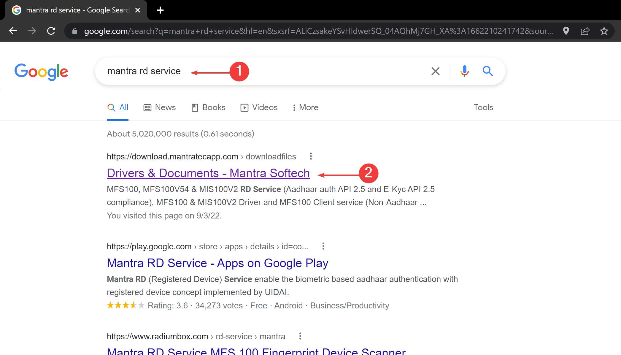
Task: Switch to the News tab
Action: click(160, 107)
